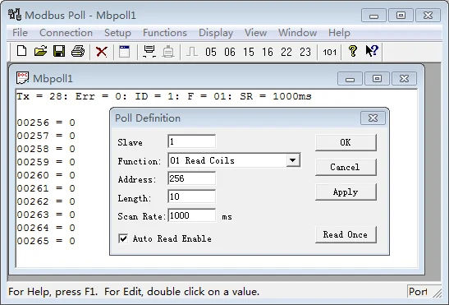Click the New document toolbar icon
The image size is (449, 305).
pyautogui.click(x=22, y=51)
